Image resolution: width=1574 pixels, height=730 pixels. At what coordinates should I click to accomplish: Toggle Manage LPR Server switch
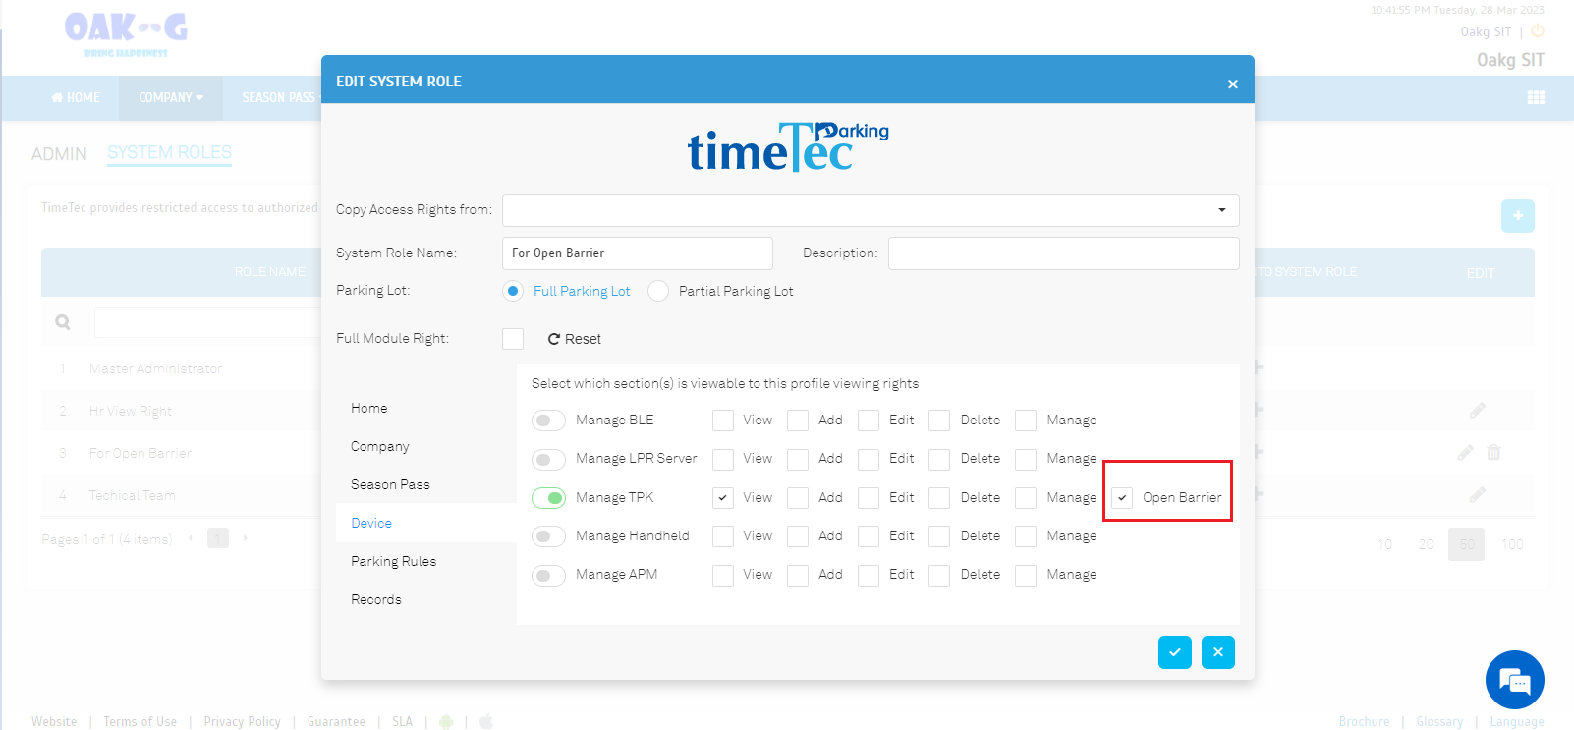point(548,459)
